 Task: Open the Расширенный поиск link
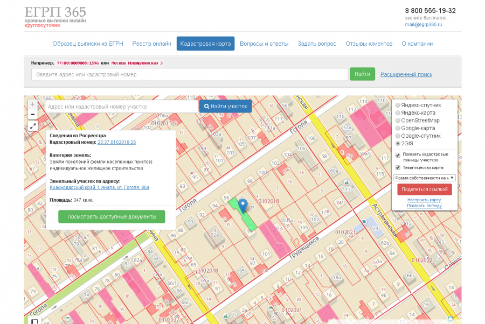(406, 74)
